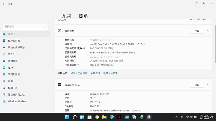216x121 pixels.
Task: Open 藍牙與裝置 settings
Action: (25, 41)
